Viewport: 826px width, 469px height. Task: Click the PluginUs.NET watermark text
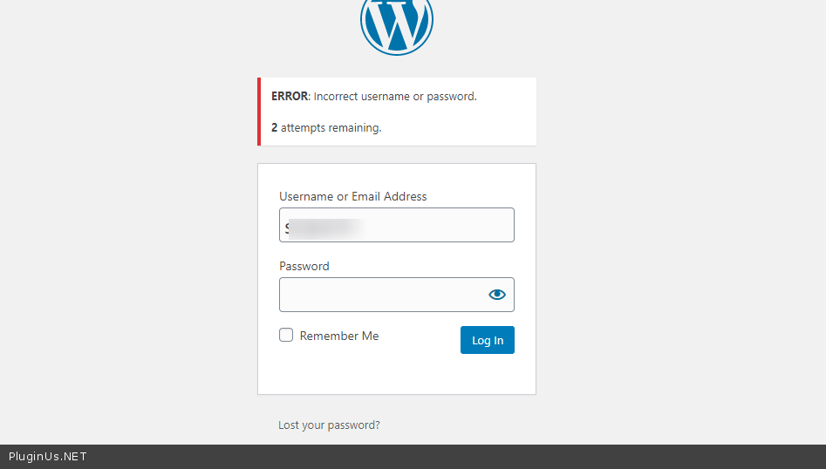coord(48,457)
